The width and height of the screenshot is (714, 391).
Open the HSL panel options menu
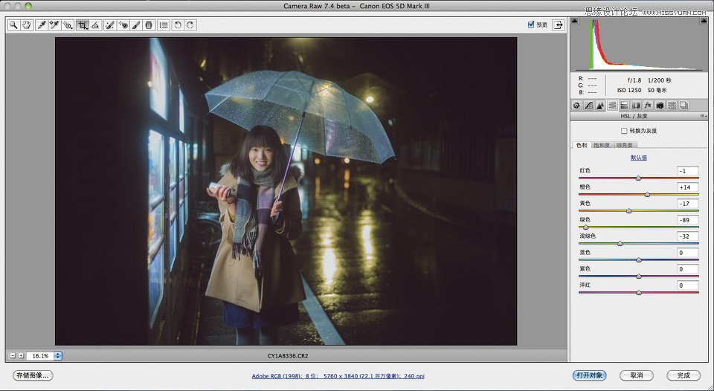click(702, 117)
